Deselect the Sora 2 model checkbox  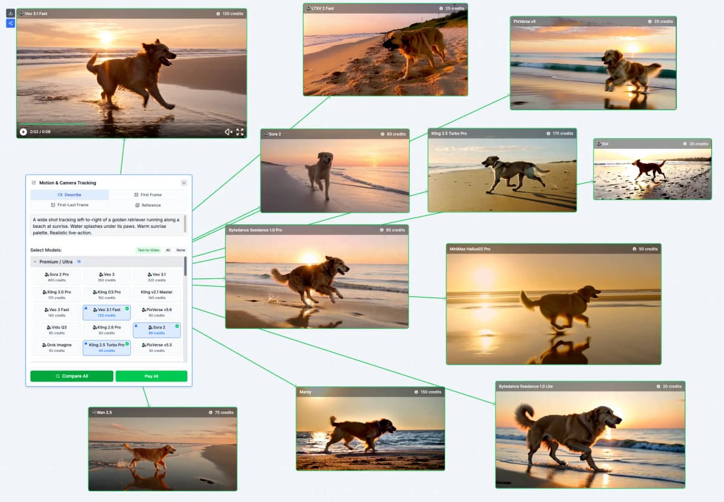pyautogui.click(x=176, y=326)
